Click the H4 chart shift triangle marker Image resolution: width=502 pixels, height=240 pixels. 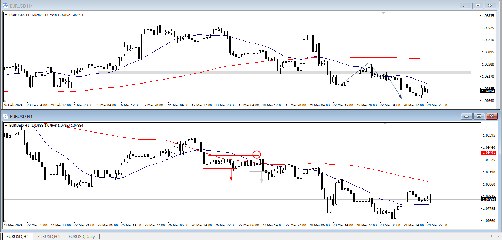pos(384,13)
